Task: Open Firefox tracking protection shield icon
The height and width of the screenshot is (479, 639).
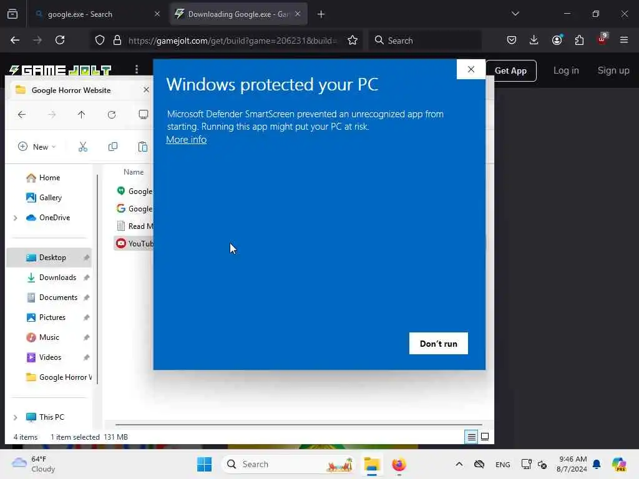Action: (x=100, y=40)
